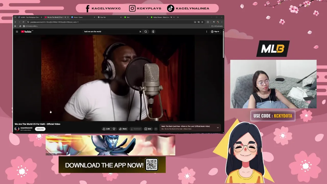Click the greyed-out Download button
Screen dimensions: 327x184
tap(136, 129)
